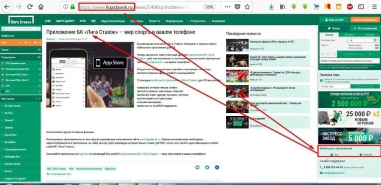The width and height of the screenshot is (381, 185).
Task: Show site information via the i icon
Action: (65, 7)
